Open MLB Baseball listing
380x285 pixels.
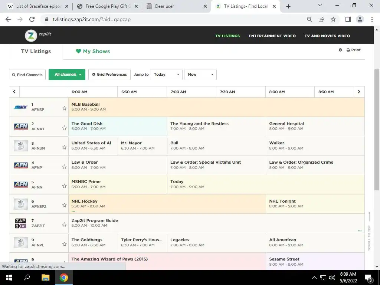point(216,107)
